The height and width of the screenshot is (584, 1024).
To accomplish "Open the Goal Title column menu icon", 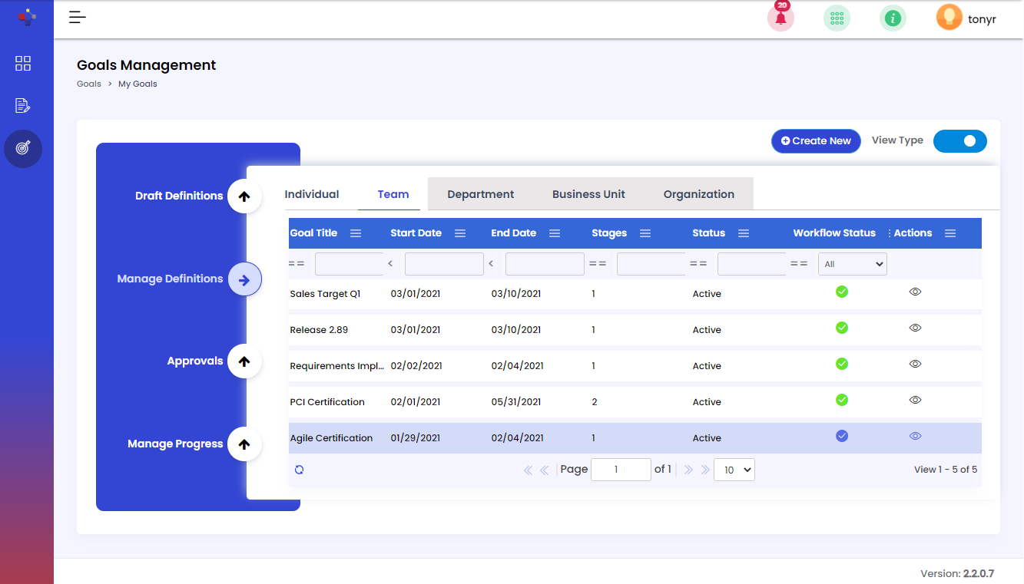I will point(356,233).
